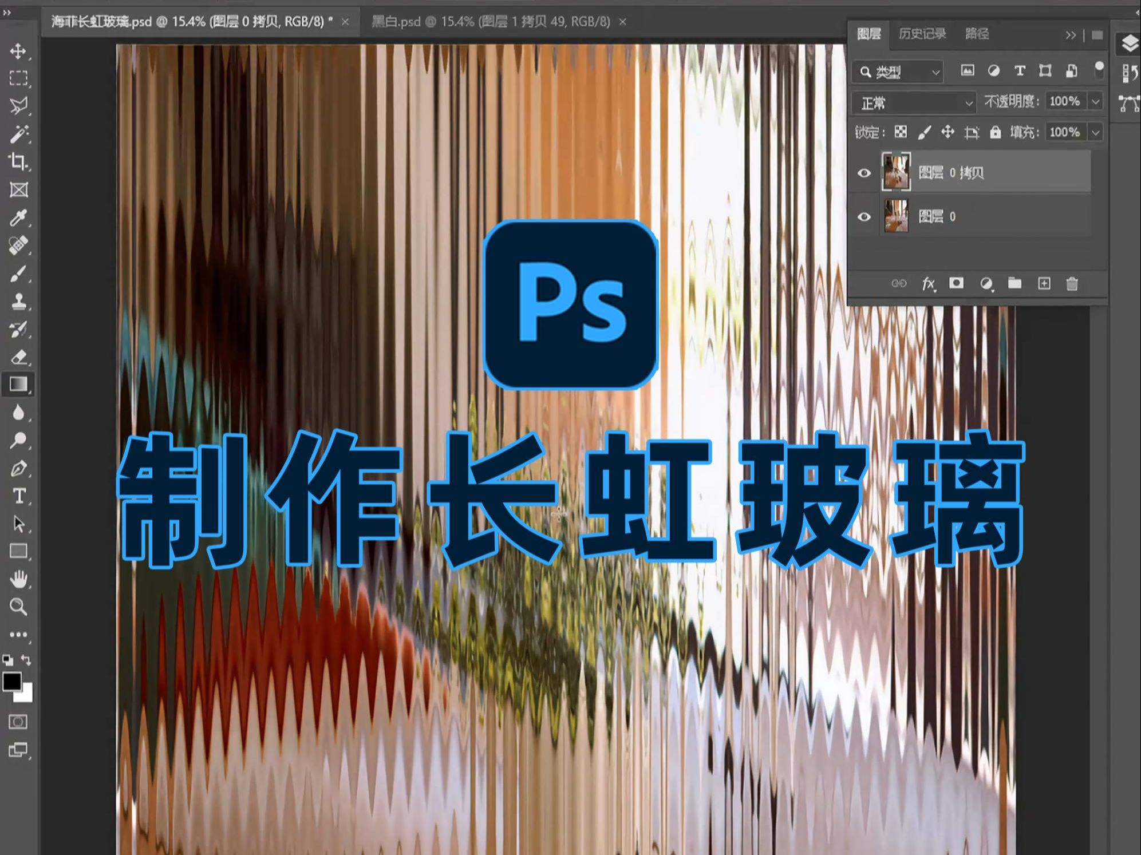Toggle smart object layer filter
Image resolution: width=1141 pixels, height=855 pixels.
coord(1071,70)
